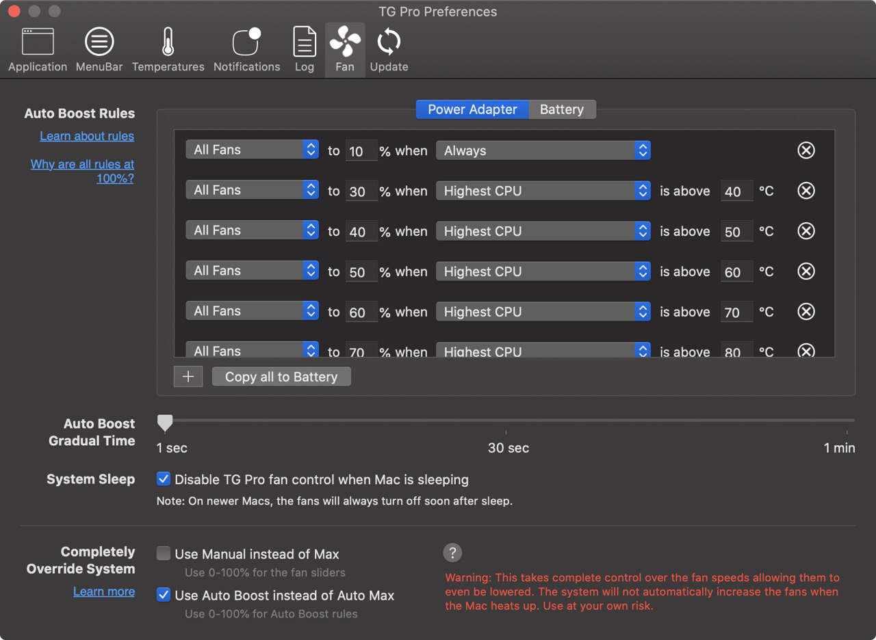This screenshot has width=876, height=640.
Task: Delete the rule above 60 °C
Action: (806, 271)
